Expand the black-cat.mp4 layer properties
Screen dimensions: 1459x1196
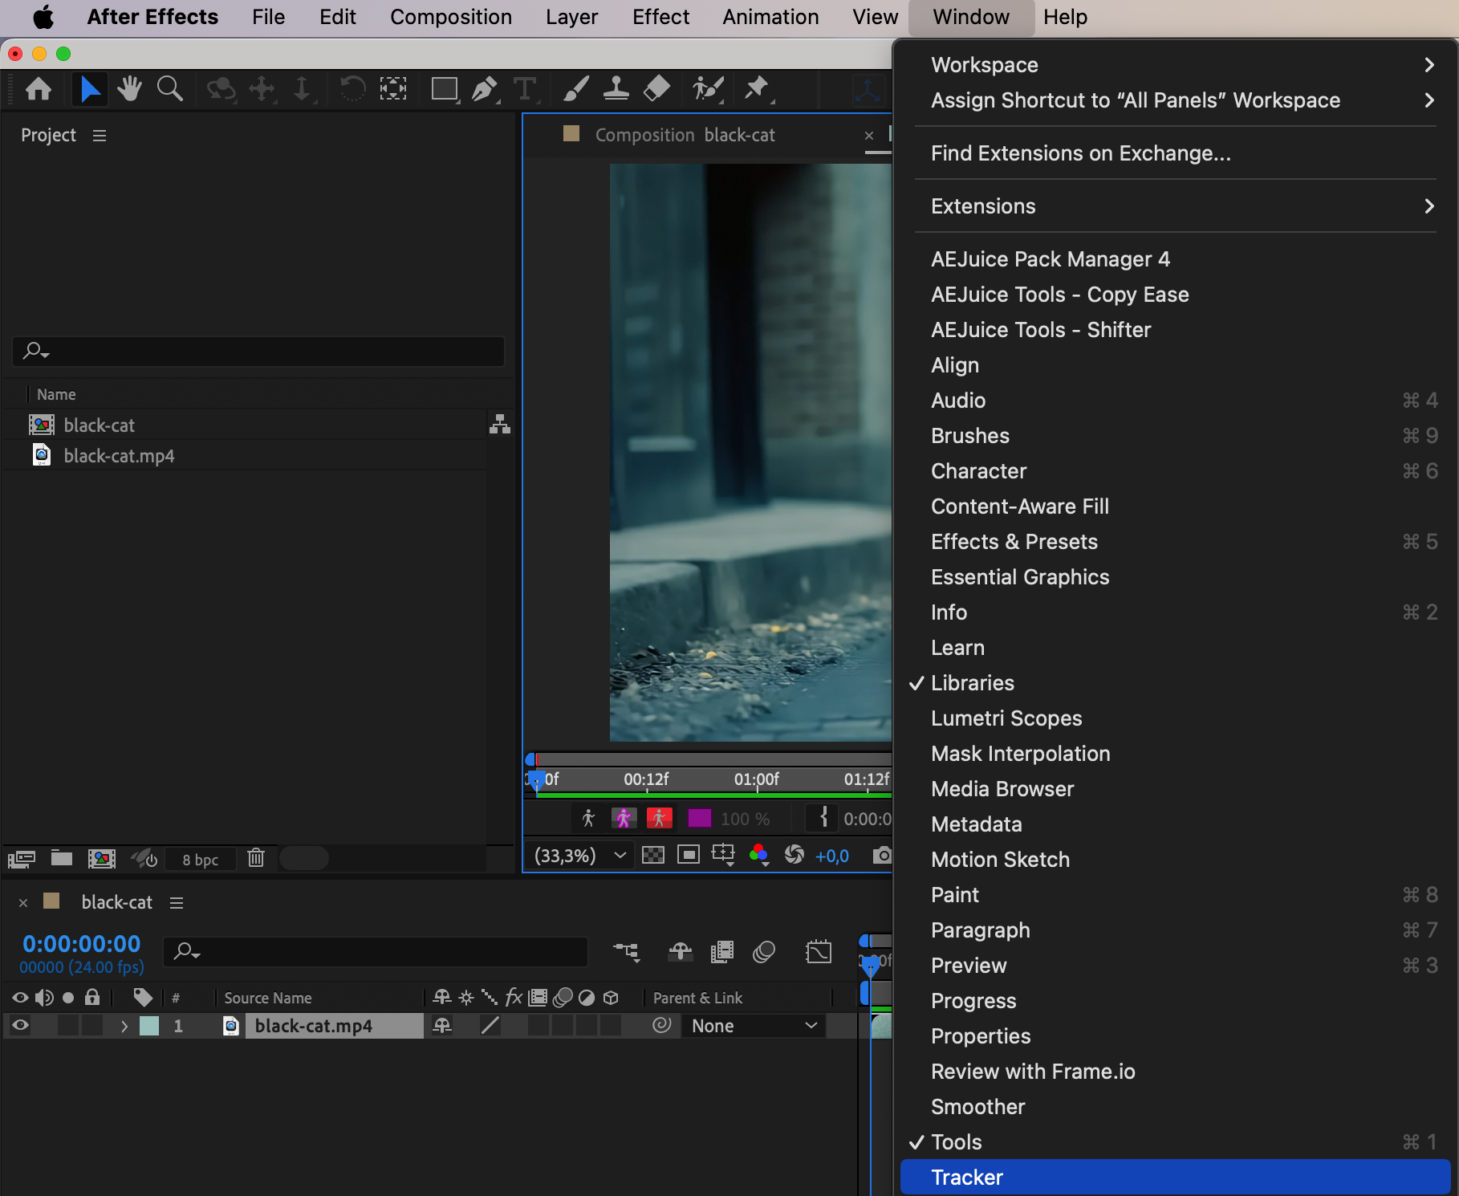click(x=124, y=1026)
